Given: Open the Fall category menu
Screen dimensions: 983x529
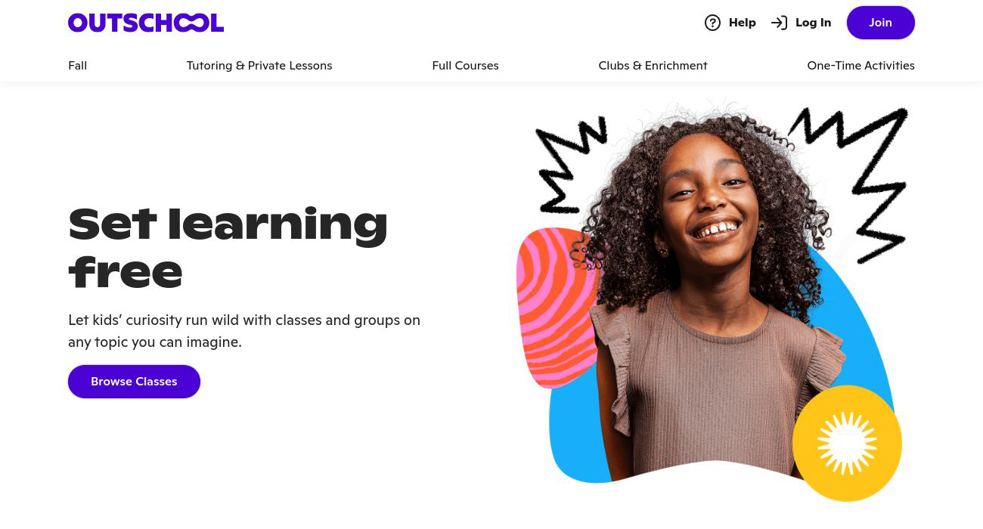Looking at the screenshot, I should tap(78, 66).
